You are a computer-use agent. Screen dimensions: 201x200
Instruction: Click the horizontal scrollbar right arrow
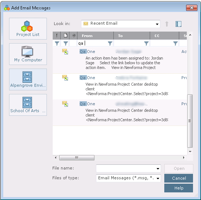pyautogui.click(x=184, y=158)
